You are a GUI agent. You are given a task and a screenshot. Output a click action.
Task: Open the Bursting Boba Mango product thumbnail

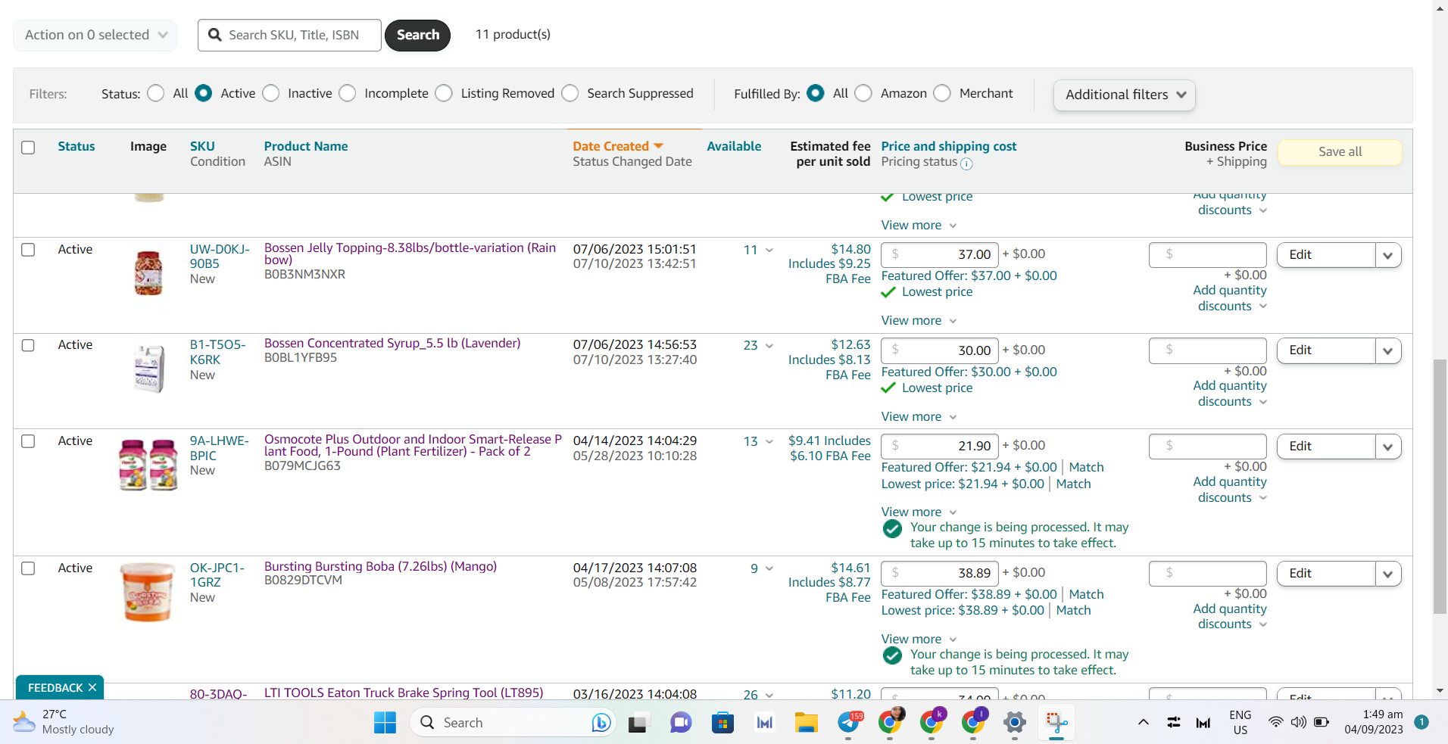(148, 592)
